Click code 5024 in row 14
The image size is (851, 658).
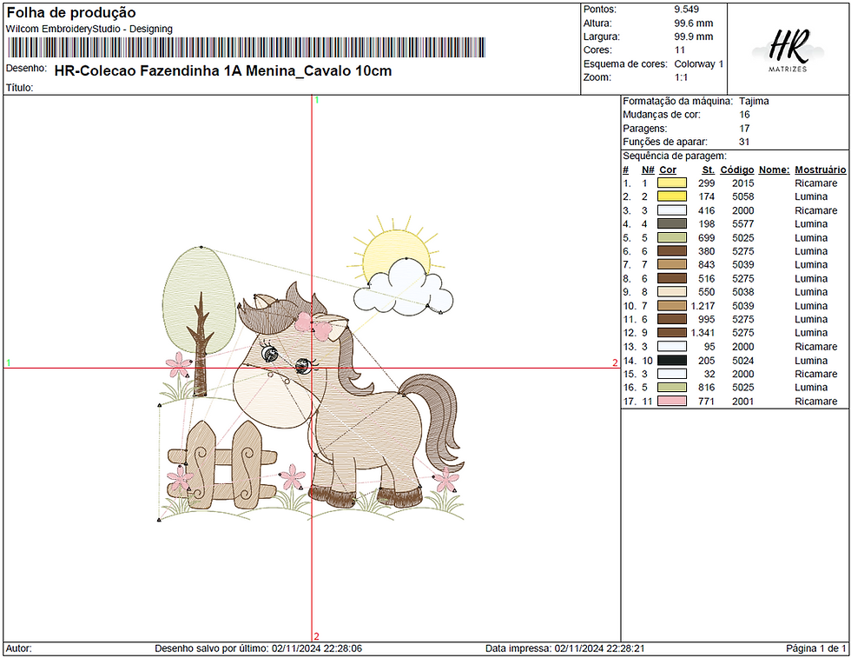coord(743,360)
